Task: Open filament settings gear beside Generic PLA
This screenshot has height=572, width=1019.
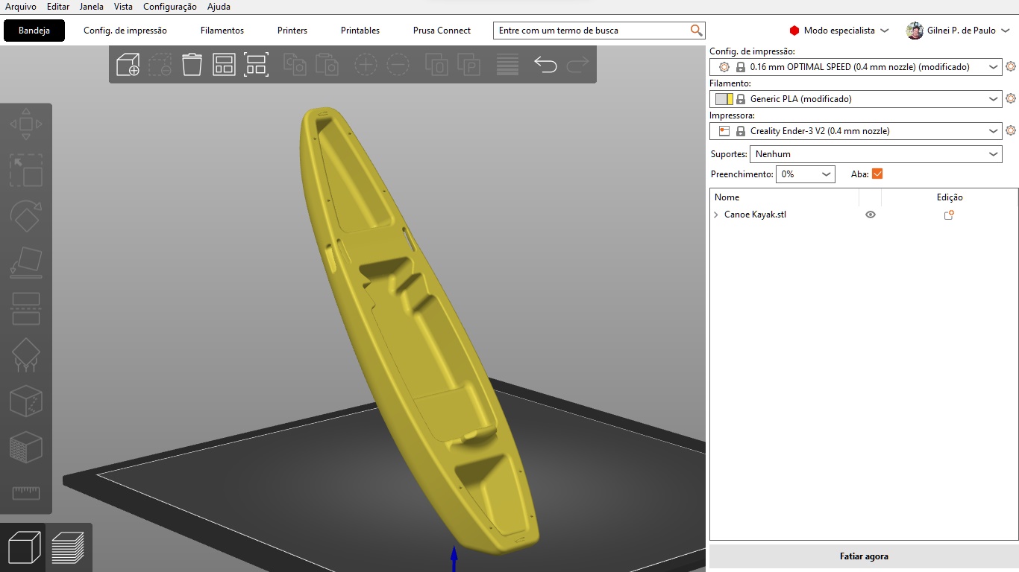Action: [1011, 98]
